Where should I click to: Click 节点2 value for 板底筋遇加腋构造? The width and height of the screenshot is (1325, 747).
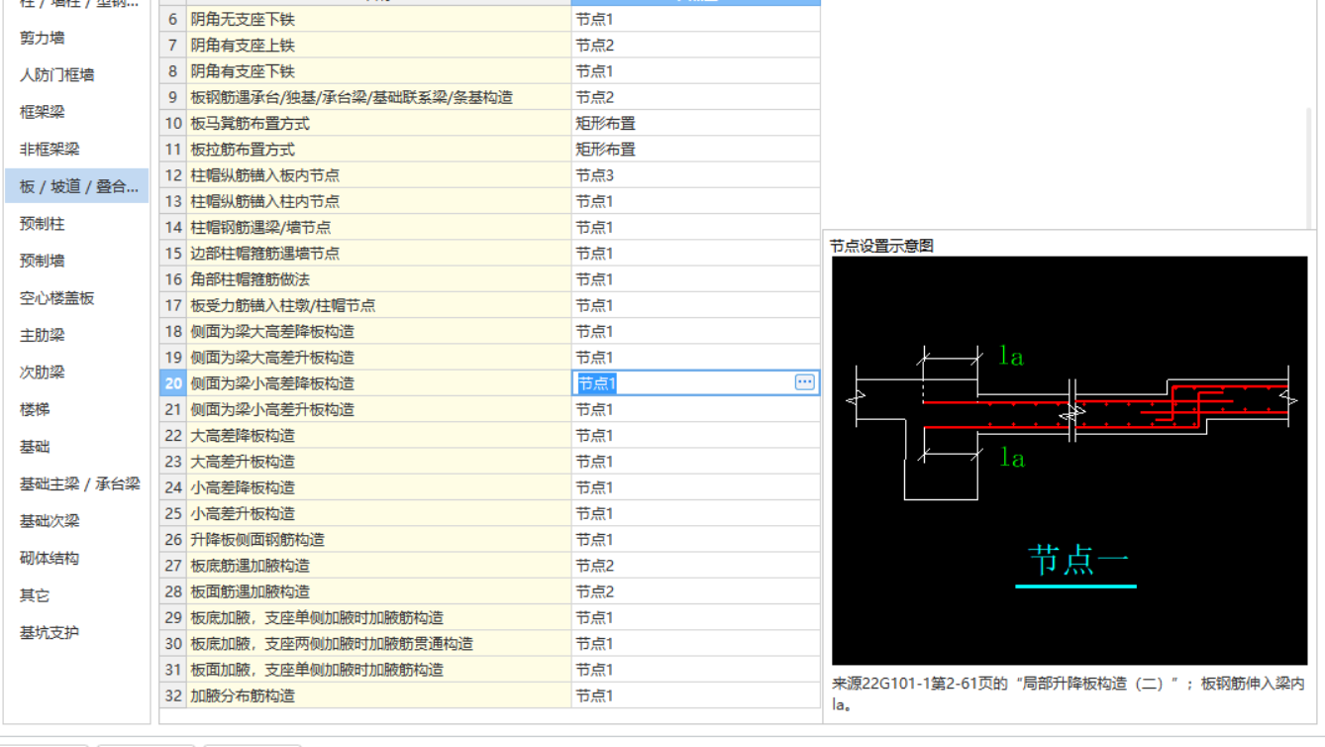tap(696, 566)
